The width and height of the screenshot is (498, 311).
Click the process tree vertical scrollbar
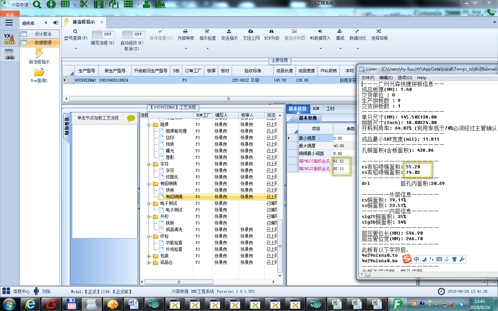click(x=280, y=246)
